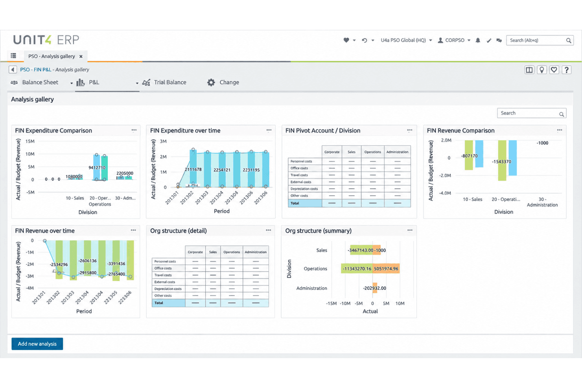Viewport: 582px width, 388px height.
Task: Open the Balance Sheet menu item
Action: pos(35,82)
